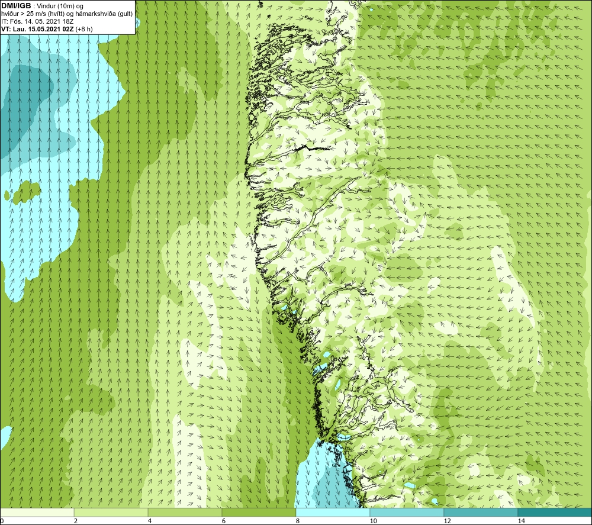Pick the 10–12 m/s cyan scale segment
The width and height of the screenshot is (592, 525).
coord(407,513)
